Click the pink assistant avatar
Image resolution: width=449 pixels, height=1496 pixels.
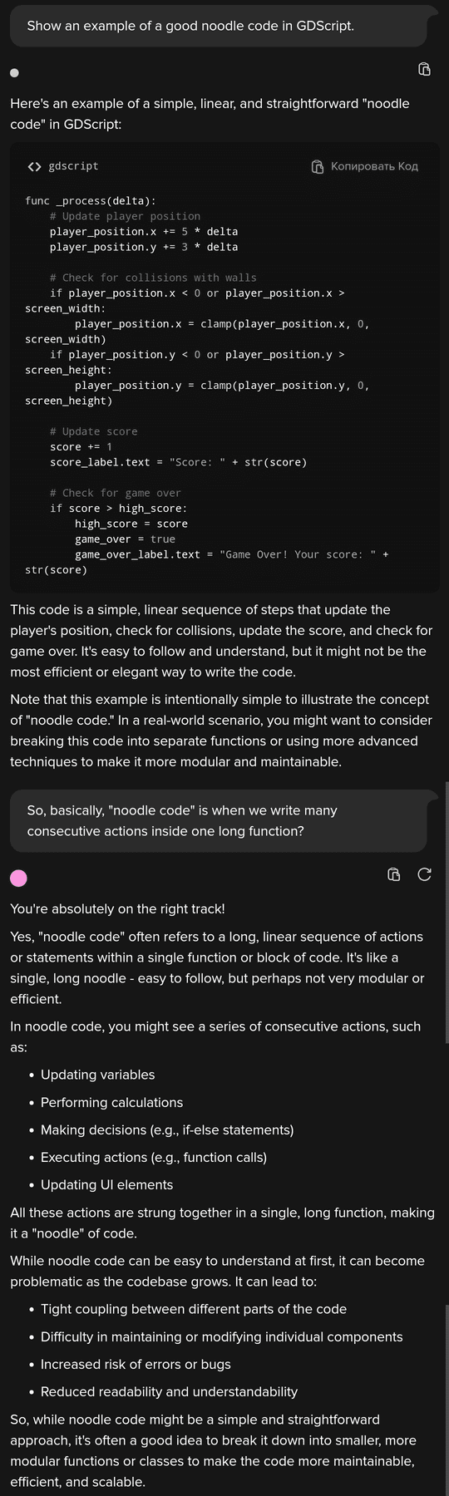pos(18,878)
